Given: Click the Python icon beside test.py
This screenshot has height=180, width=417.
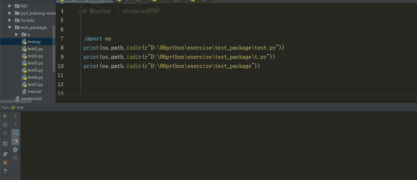Looking at the screenshot, I should [x=24, y=42].
